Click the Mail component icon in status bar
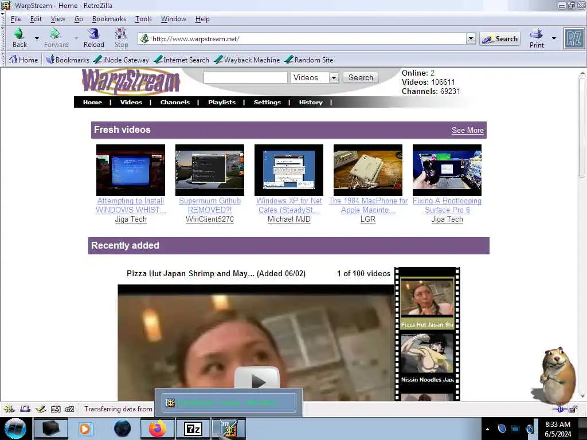Viewport: 587px width, 440px height. point(25,409)
